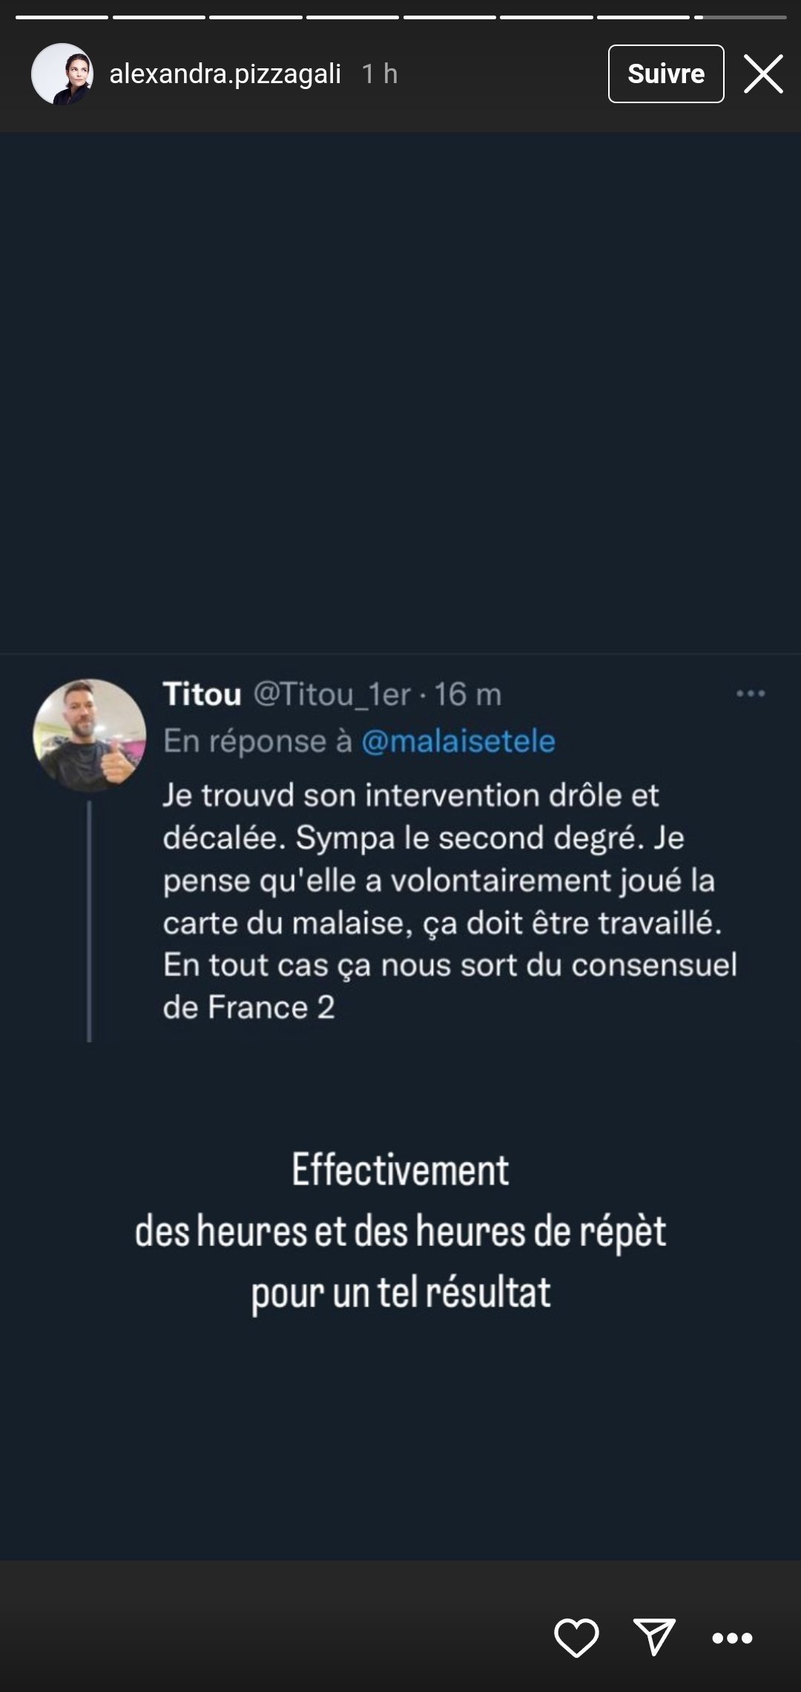The height and width of the screenshot is (1692, 801).
Task: Tap the caption starting with Effectivement
Action: pos(400,1230)
